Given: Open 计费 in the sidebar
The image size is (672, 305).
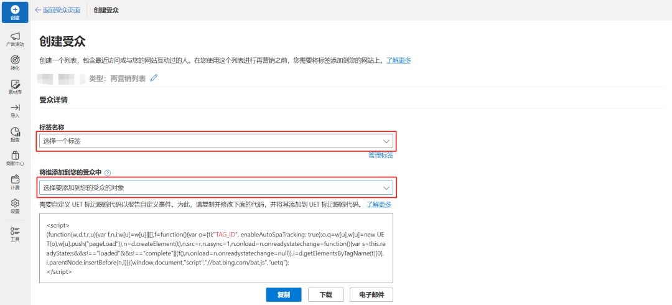Looking at the screenshot, I should [x=15, y=183].
